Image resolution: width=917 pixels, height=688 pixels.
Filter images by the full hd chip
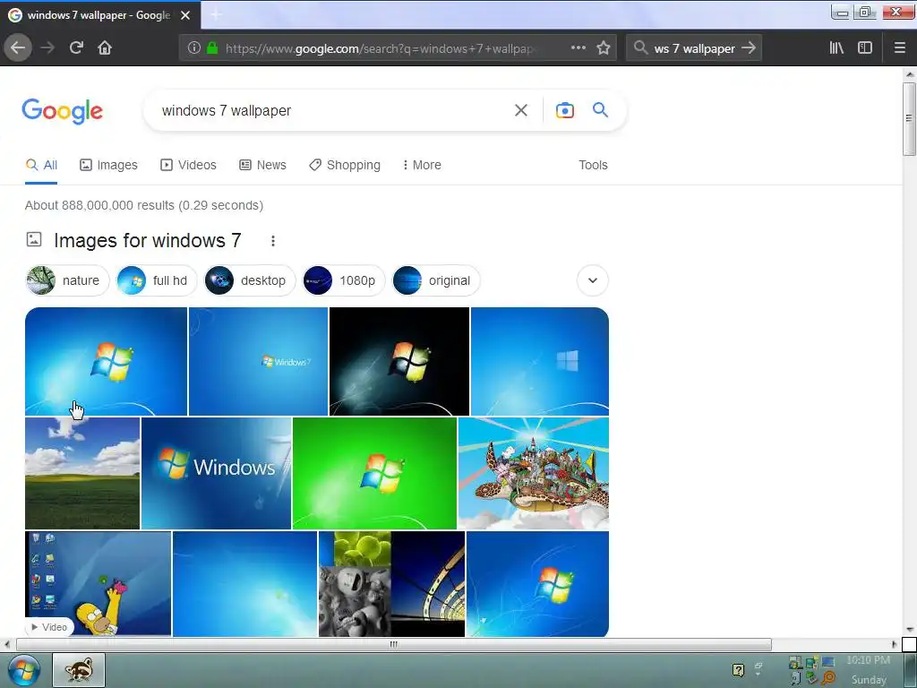(156, 280)
